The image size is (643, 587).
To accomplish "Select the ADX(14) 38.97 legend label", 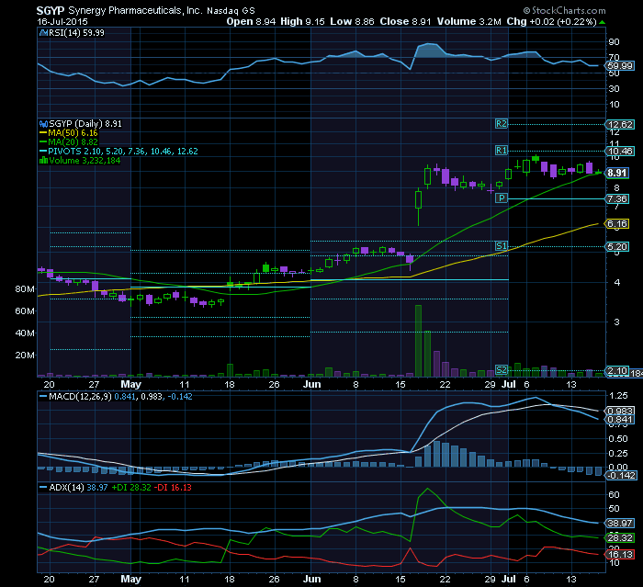I will pos(78,488).
